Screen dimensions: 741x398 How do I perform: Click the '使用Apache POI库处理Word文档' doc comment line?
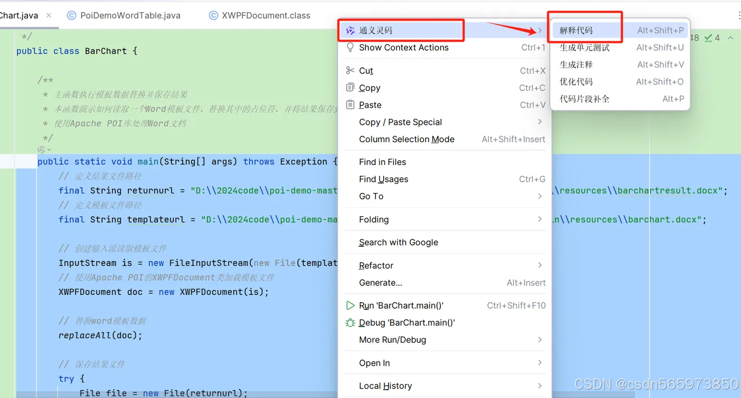[x=120, y=124]
